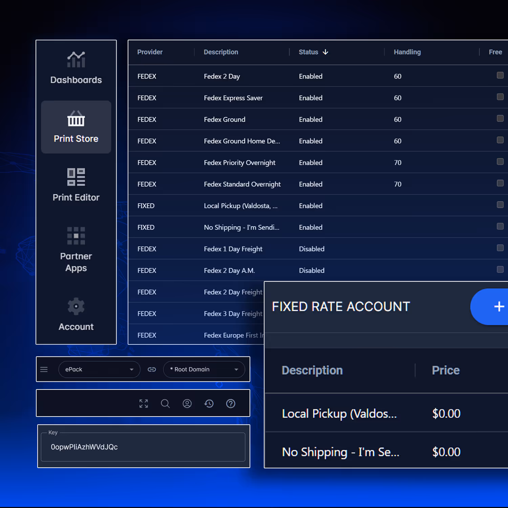Click the help question mark icon
The width and height of the screenshot is (508, 508).
[x=231, y=403]
